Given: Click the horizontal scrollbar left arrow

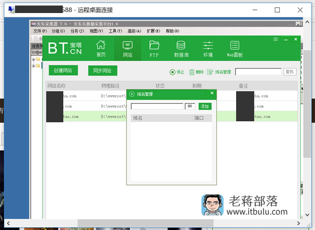Looking at the screenshot, I should 9,223.
